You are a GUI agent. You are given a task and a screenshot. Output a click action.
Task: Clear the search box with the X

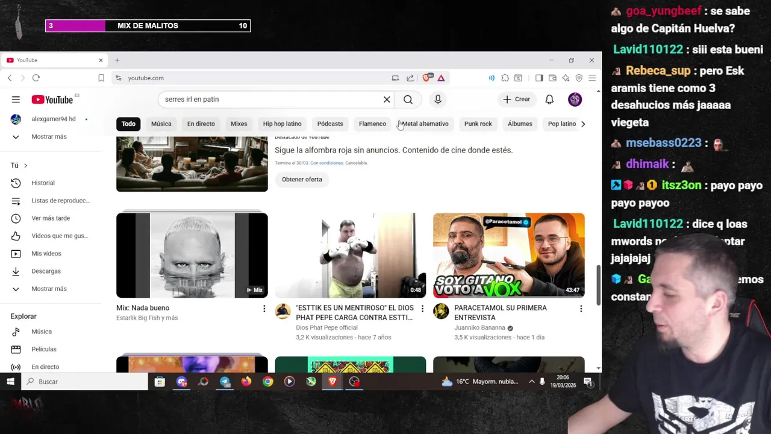click(x=387, y=99)
